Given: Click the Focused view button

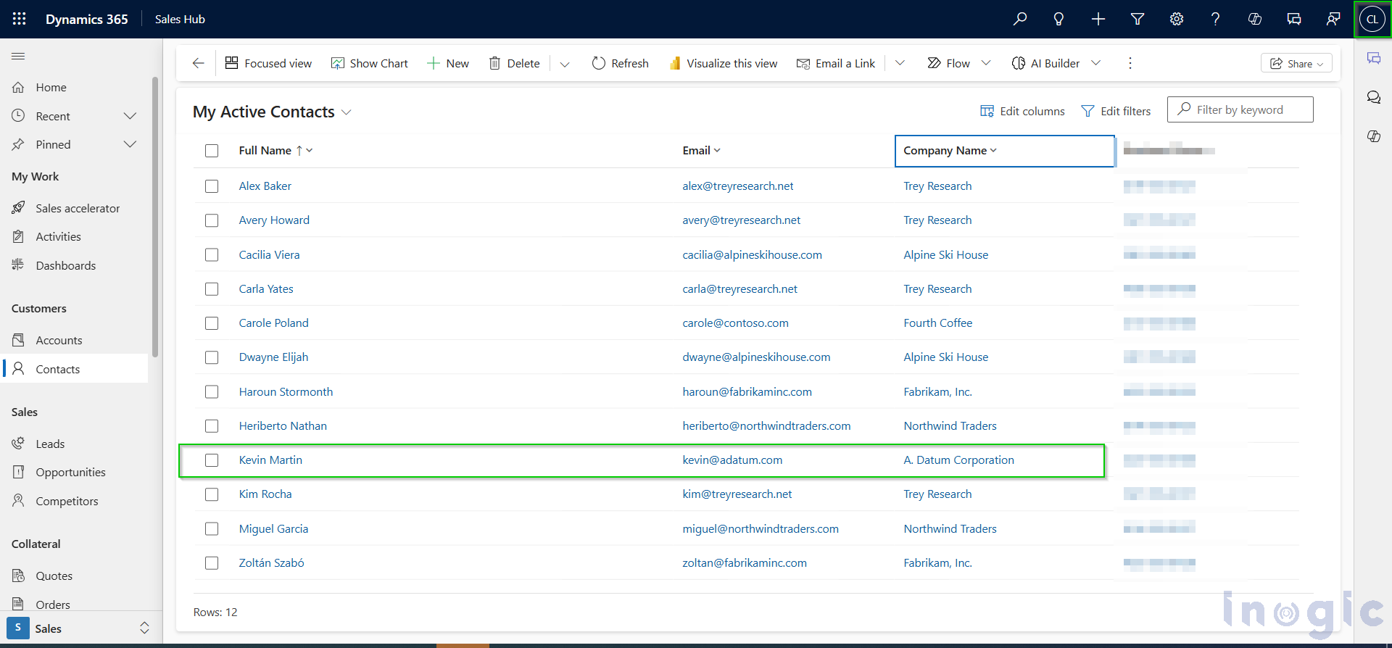Looking at the screenshot, I should click(268, 63).
